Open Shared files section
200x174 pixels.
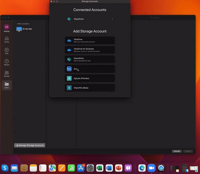7,74
